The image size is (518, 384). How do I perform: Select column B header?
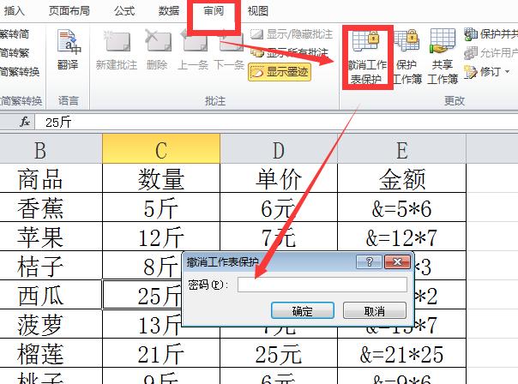(51, 148)
